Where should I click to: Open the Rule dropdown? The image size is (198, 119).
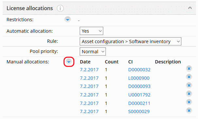[x=130, y=42]
